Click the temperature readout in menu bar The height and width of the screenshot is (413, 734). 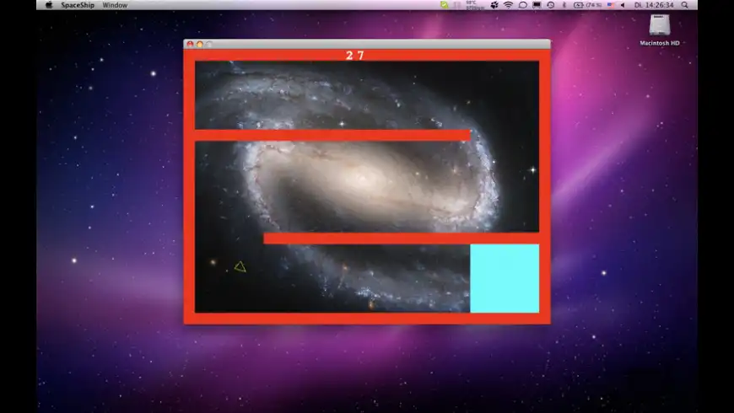tap(474, 5)
